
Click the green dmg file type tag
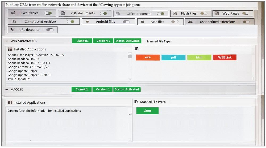pyautogui.click(x=147, y=111)
